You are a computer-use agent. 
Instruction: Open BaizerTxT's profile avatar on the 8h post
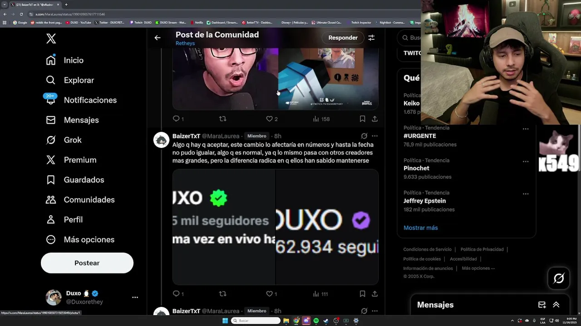(161, 140)
